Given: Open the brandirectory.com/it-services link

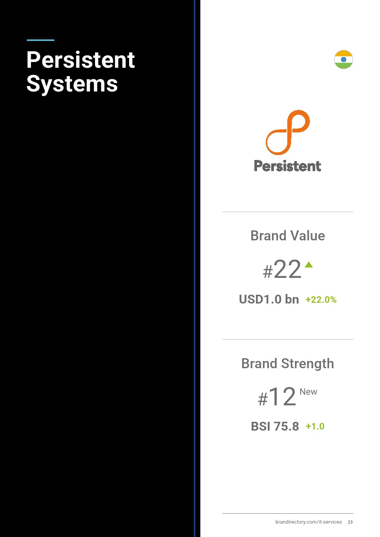Looking at the screenshot, I should click(308, 522).
